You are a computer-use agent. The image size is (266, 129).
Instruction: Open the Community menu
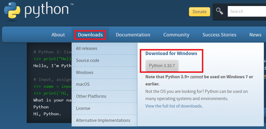coord(176,35)
